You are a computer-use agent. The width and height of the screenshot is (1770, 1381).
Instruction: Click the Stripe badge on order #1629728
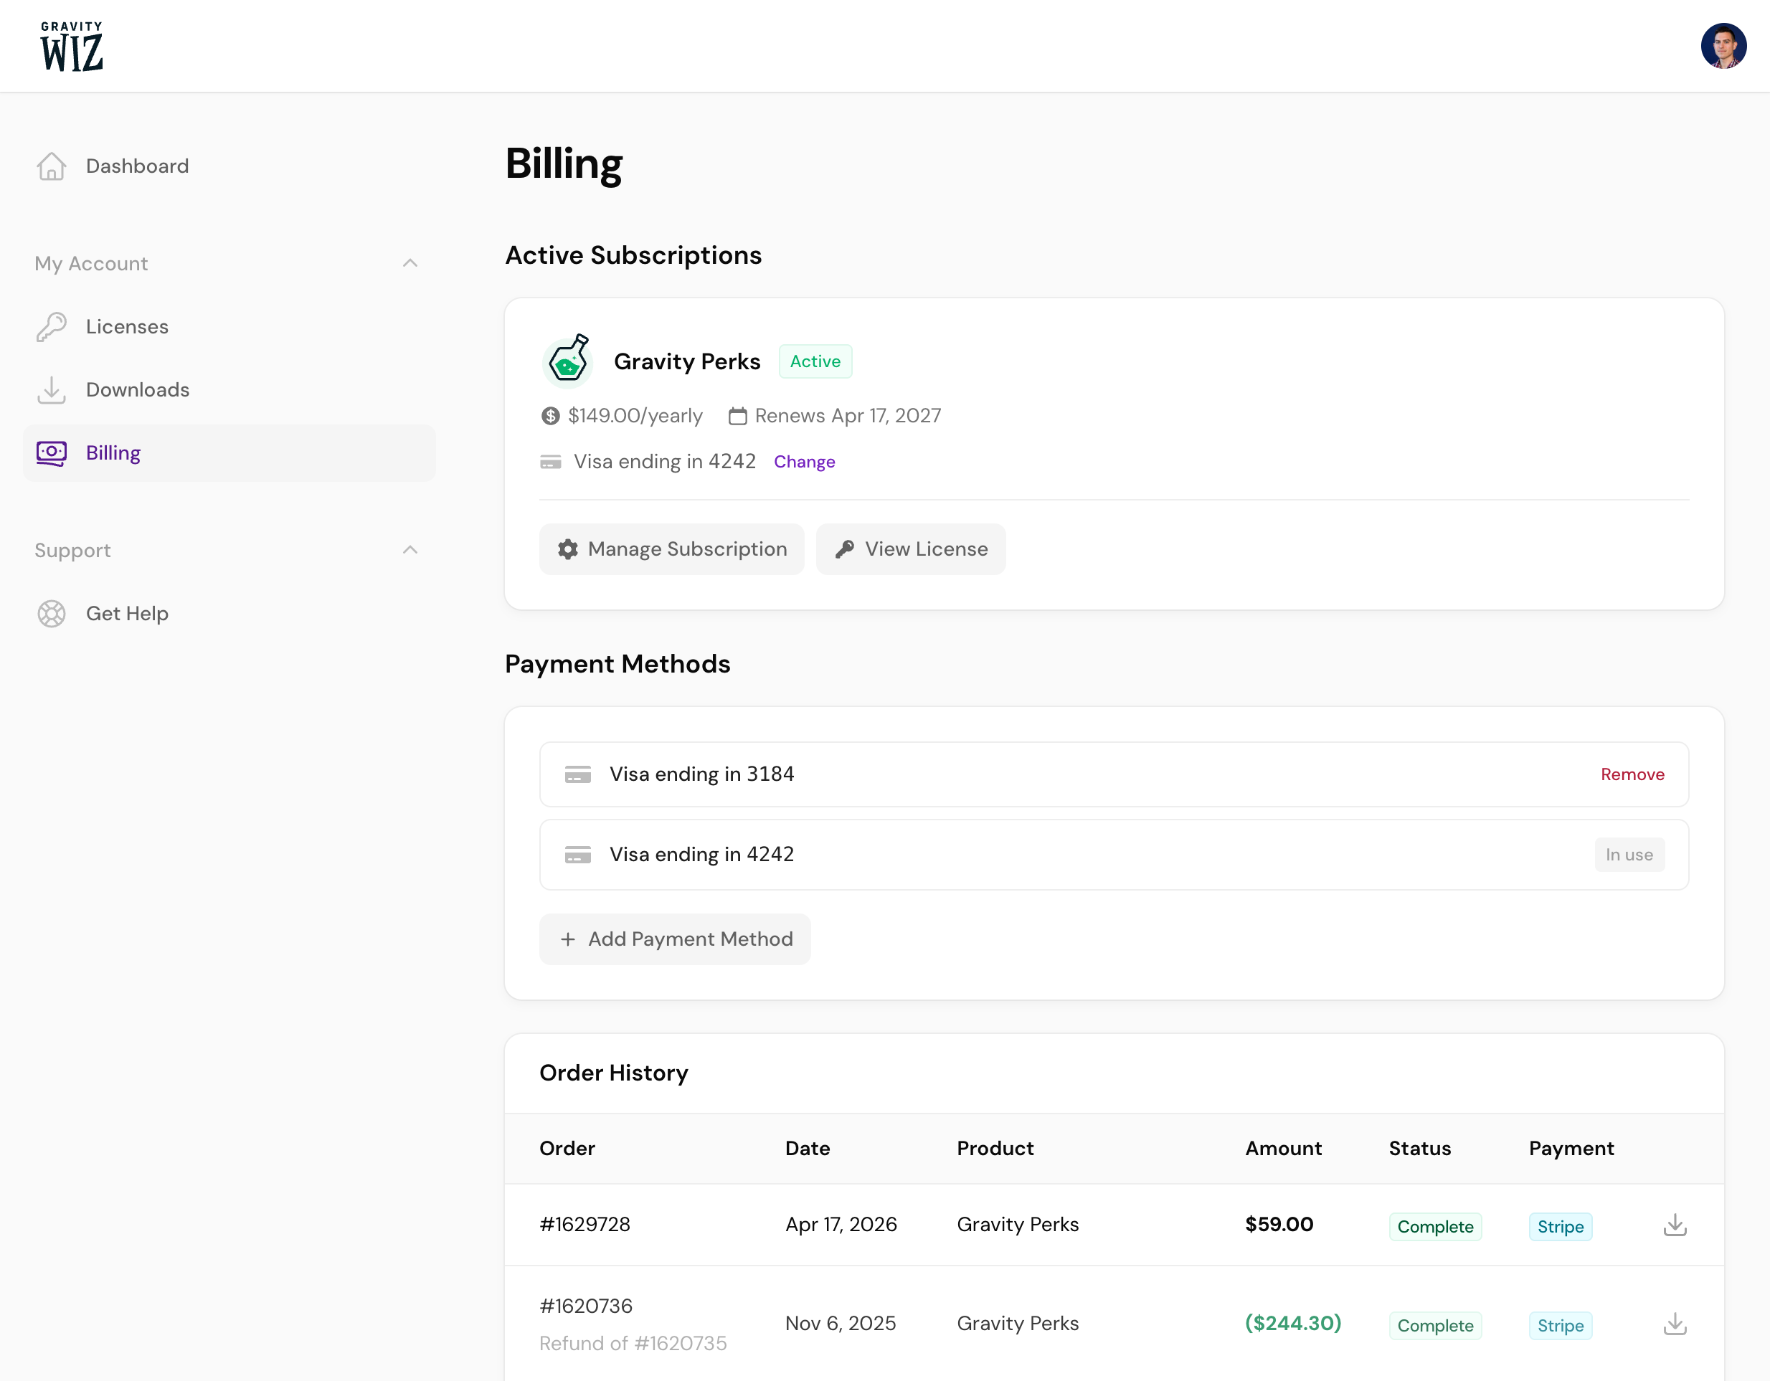[x=1560, y=1226]
